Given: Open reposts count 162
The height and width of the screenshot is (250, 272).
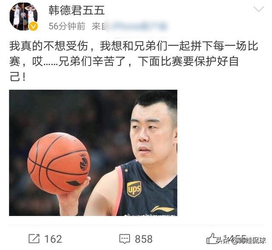Looking at the screenshot, I should pos(53,239).
